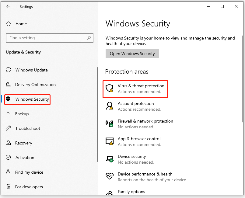Click the Windows Update sync arrows icon
This screenshot has height=198, width=245.
click(8, 70)
